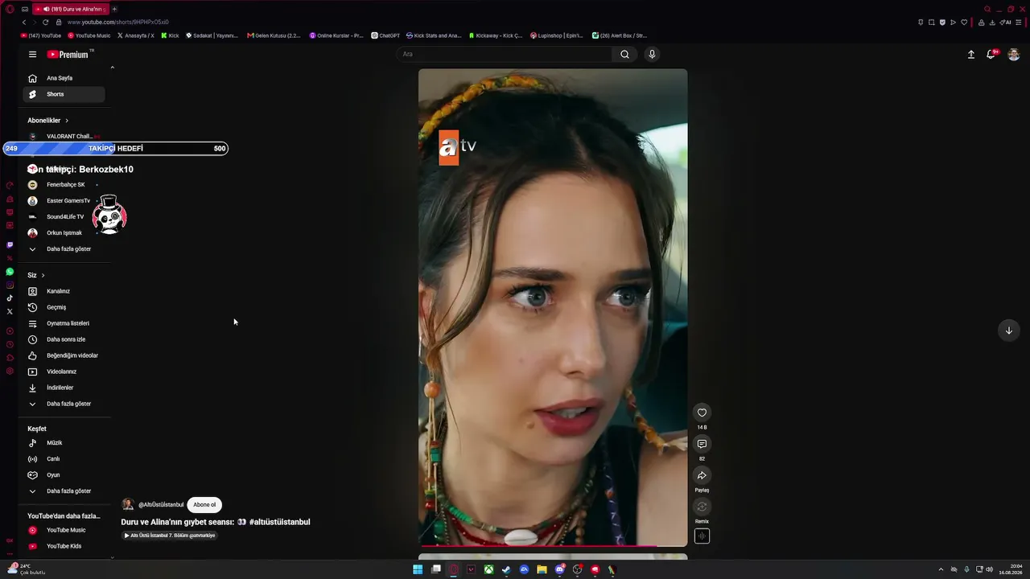Reload the page in the browser
This screenshot has height=579, width=1030.
click(x=45, y=23)
